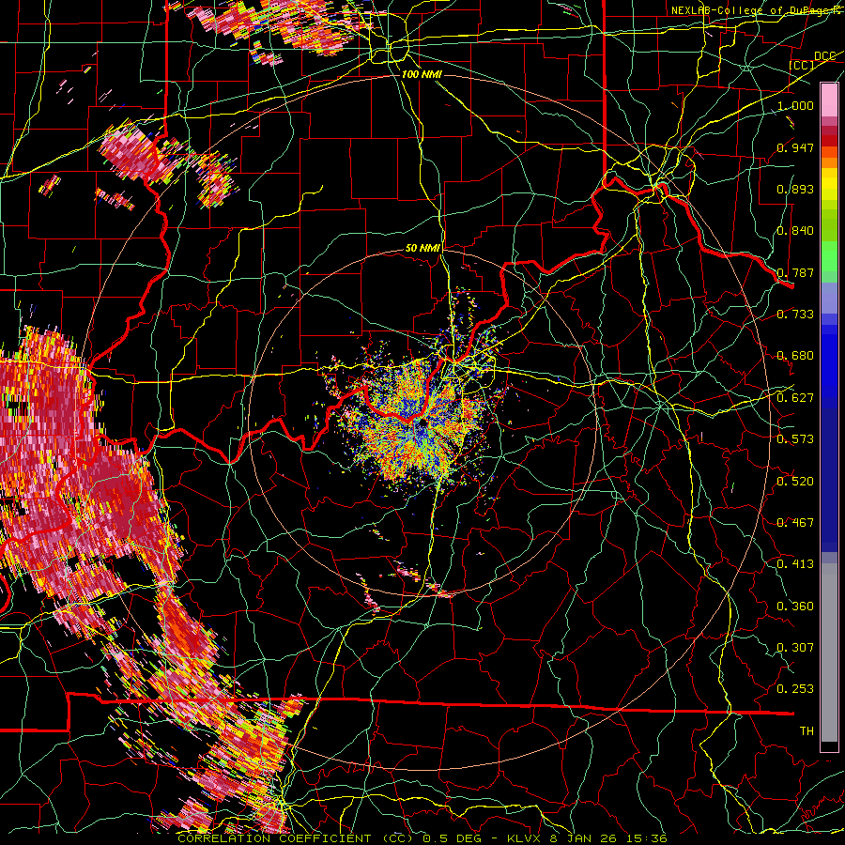Select the 1.000 scale value
Image resolution: width=845 pixels, height=845 pixels.
[795, 105]
